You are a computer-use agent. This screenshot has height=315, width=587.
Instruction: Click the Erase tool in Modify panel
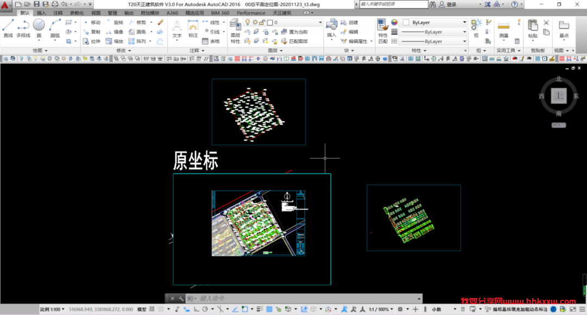click(160, 22)
